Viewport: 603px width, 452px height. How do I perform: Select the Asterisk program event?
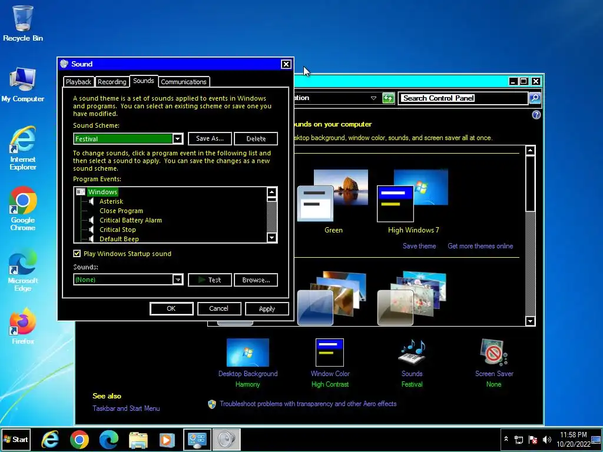pos(111,201)
